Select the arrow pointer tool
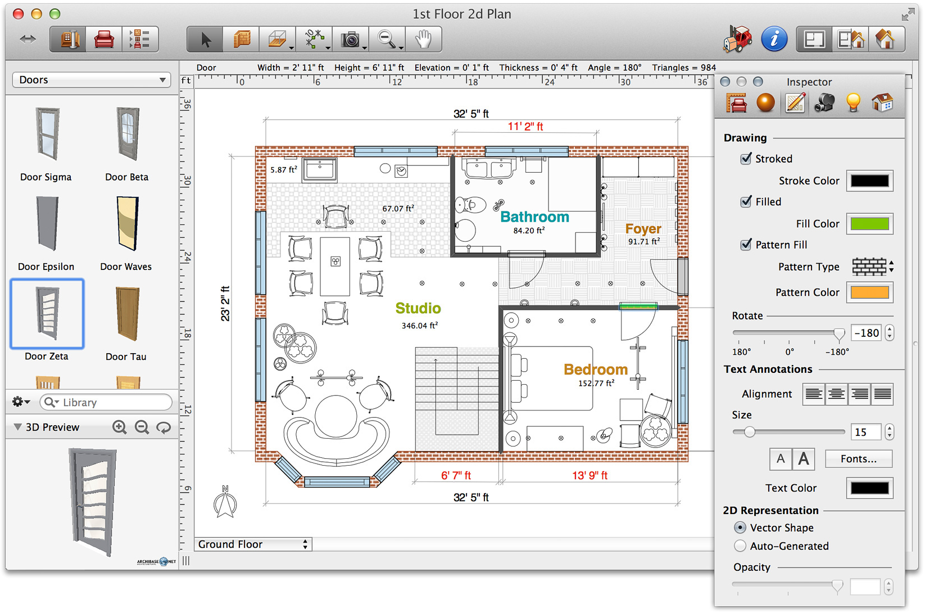Image resolution: width=925 pixels, height=613 pixels. [205, 39]
